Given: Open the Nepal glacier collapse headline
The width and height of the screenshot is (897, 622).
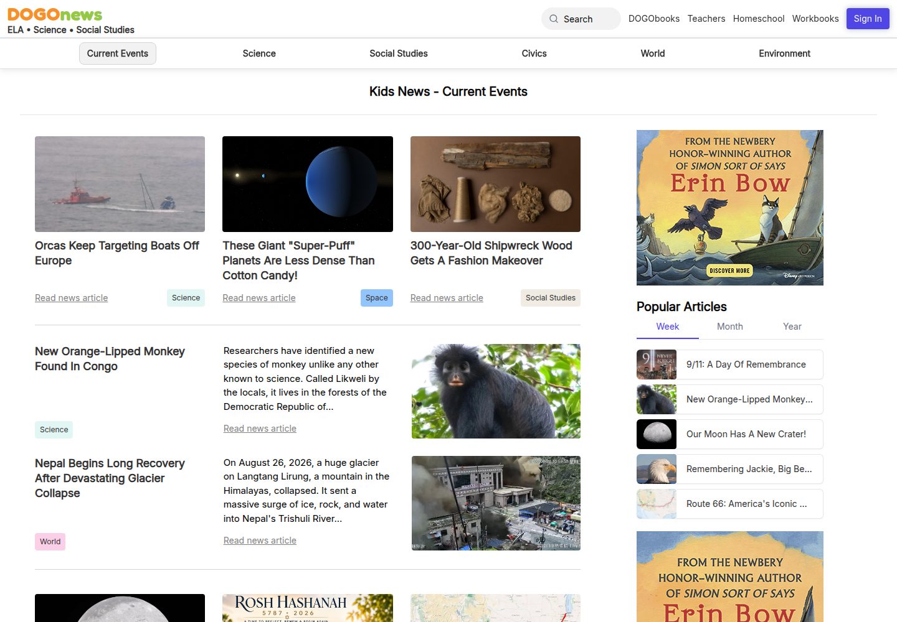Looking at the screenshot, I should point(110,478).
